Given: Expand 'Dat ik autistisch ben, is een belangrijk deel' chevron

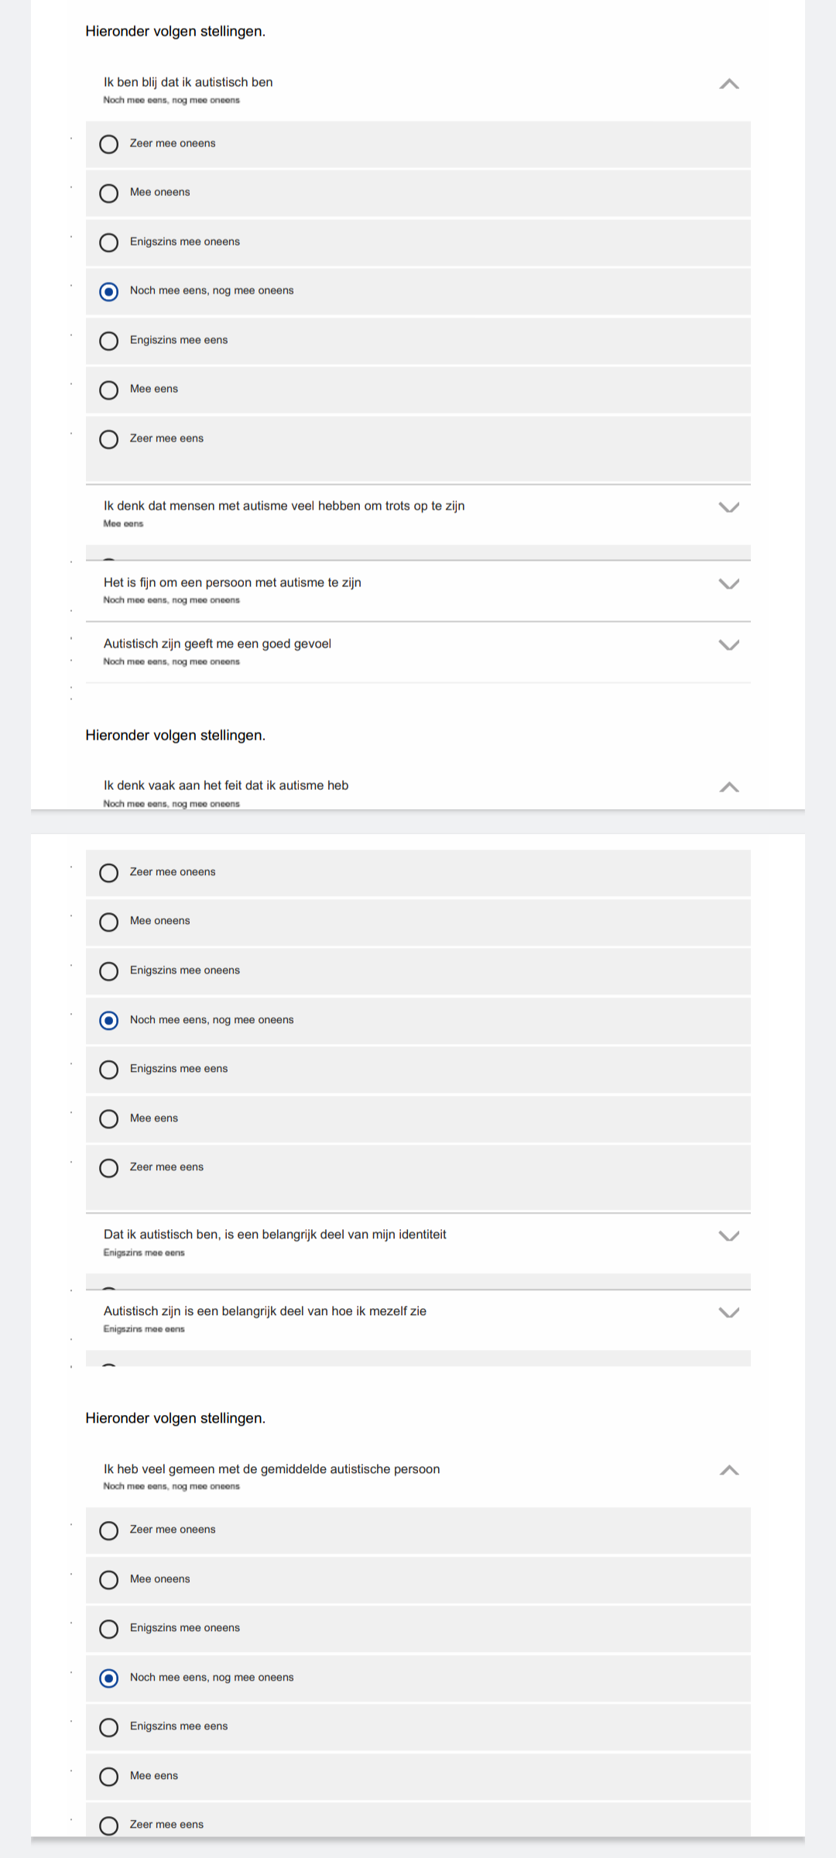Looking at the screenshot, I should tap(729, 1236).
